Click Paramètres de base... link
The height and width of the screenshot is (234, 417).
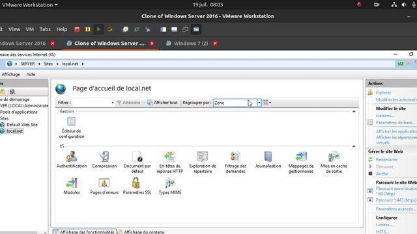pos(395,123)
